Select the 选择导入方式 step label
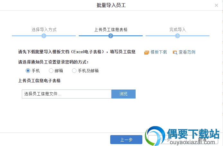 (x=44, y=30)
